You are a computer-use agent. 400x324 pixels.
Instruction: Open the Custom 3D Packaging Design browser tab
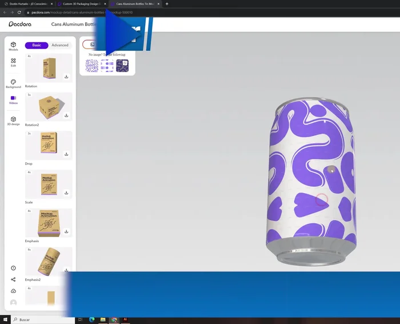click(81, 4)
